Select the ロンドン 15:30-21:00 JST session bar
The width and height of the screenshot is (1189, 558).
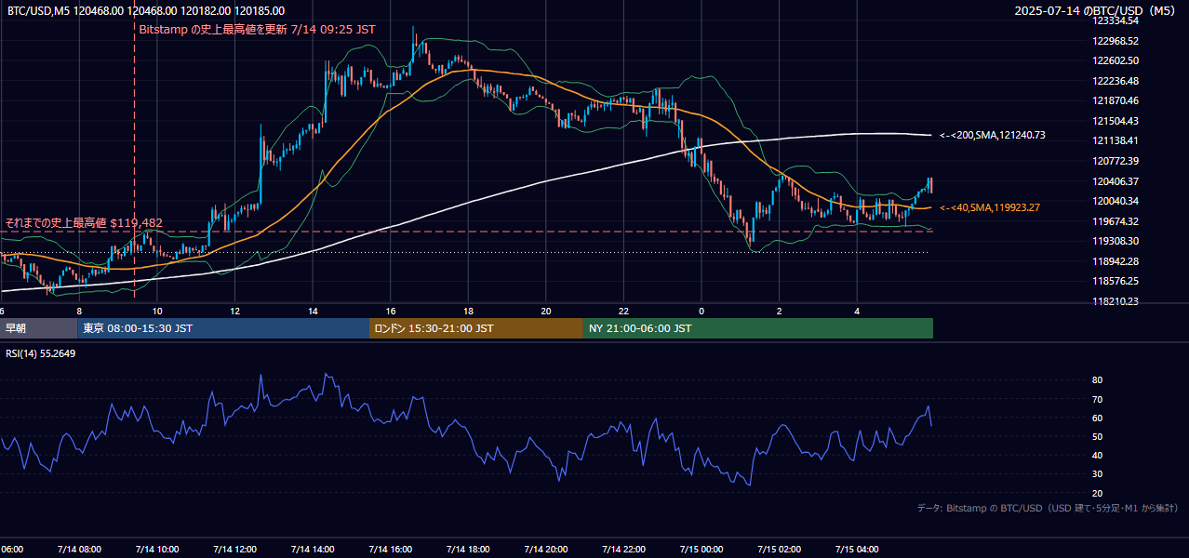tap(476, 328)
